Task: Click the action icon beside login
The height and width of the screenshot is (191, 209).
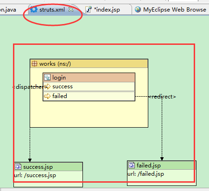Action: 47,77
